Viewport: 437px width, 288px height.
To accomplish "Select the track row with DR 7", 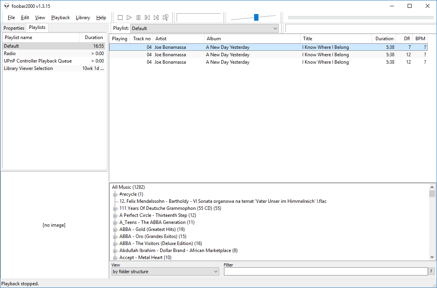I will 268,47.
